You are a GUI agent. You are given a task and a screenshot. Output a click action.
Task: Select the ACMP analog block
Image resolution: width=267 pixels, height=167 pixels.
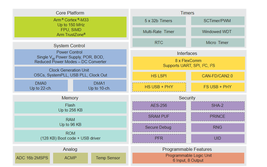click(70, 158)
